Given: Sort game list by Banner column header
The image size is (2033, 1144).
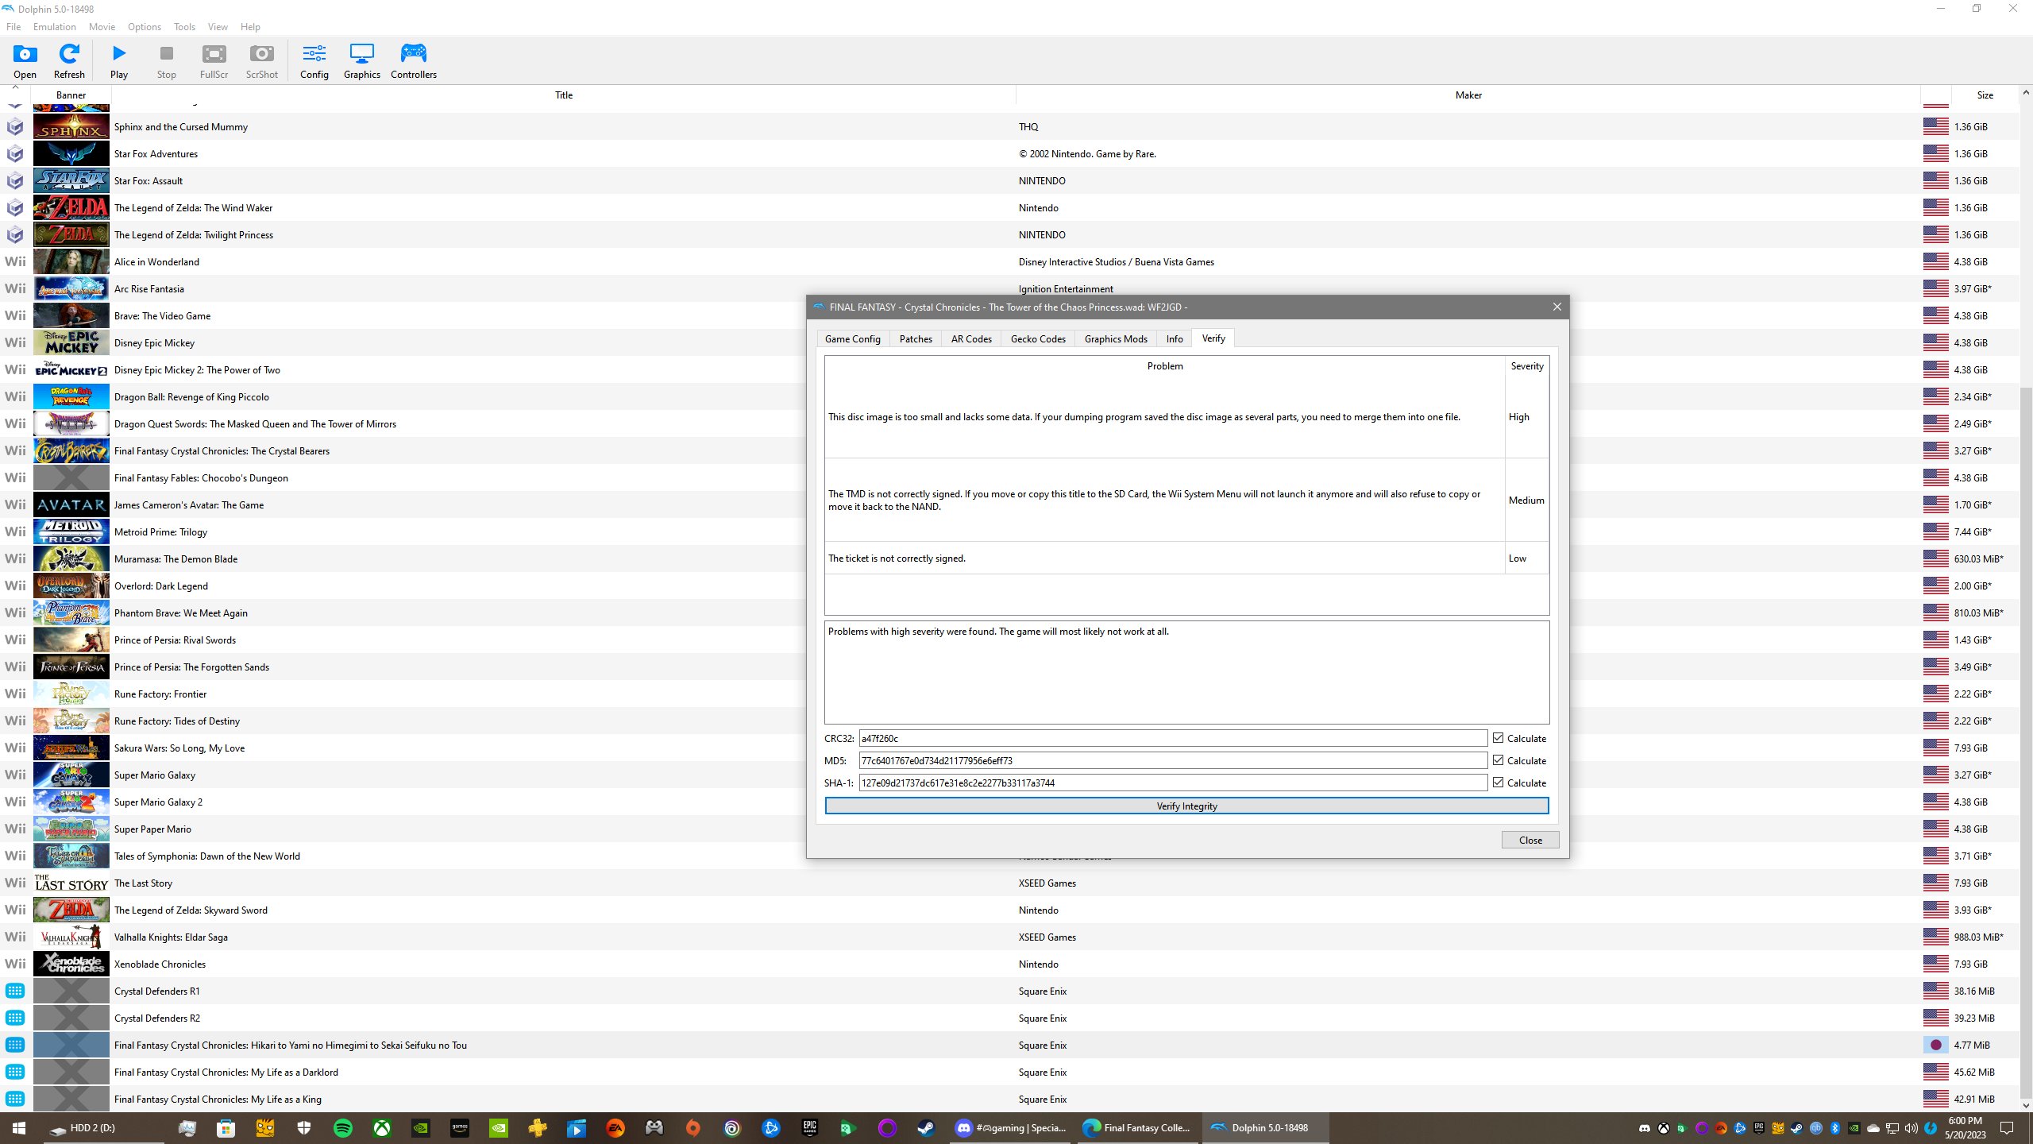Looking at the screenshot, I should (x=71, y=95).
